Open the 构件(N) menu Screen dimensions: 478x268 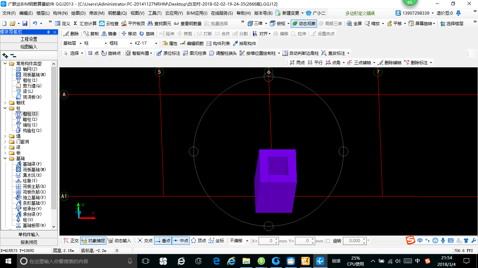pyautogui.click(x=60, y=13)
